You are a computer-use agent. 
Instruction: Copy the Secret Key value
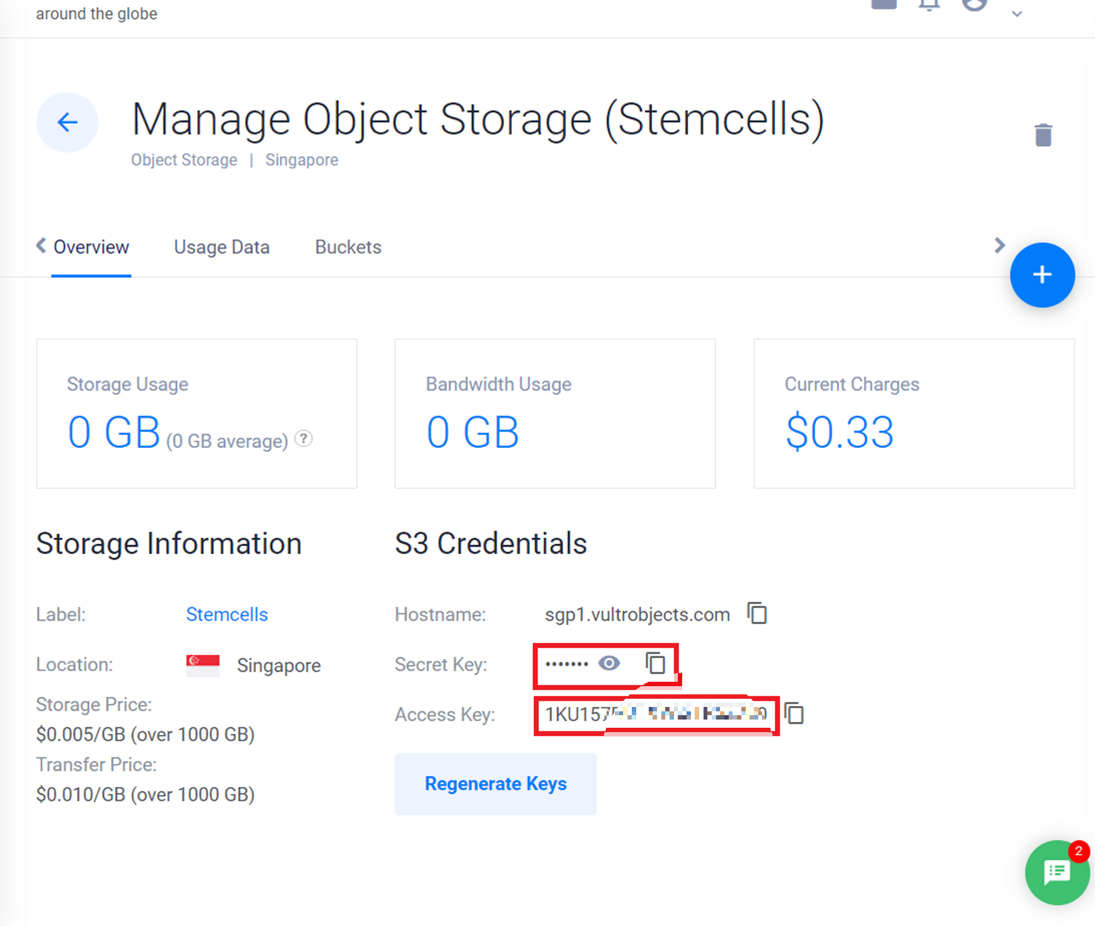click(655, 663)
